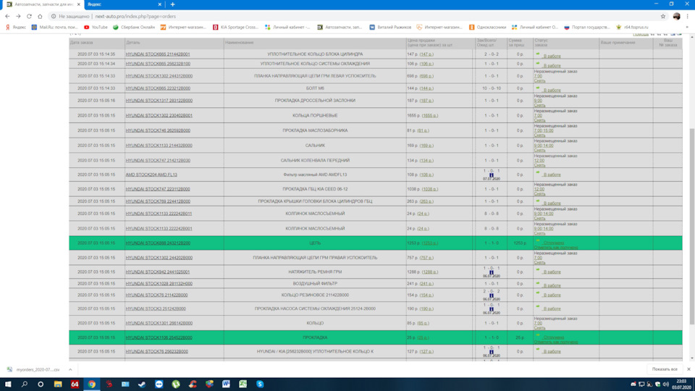Open the Сбербанк Онлайн bookmark

134,27
